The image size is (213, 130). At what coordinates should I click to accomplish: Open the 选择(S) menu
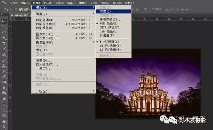tap(71, 3)
